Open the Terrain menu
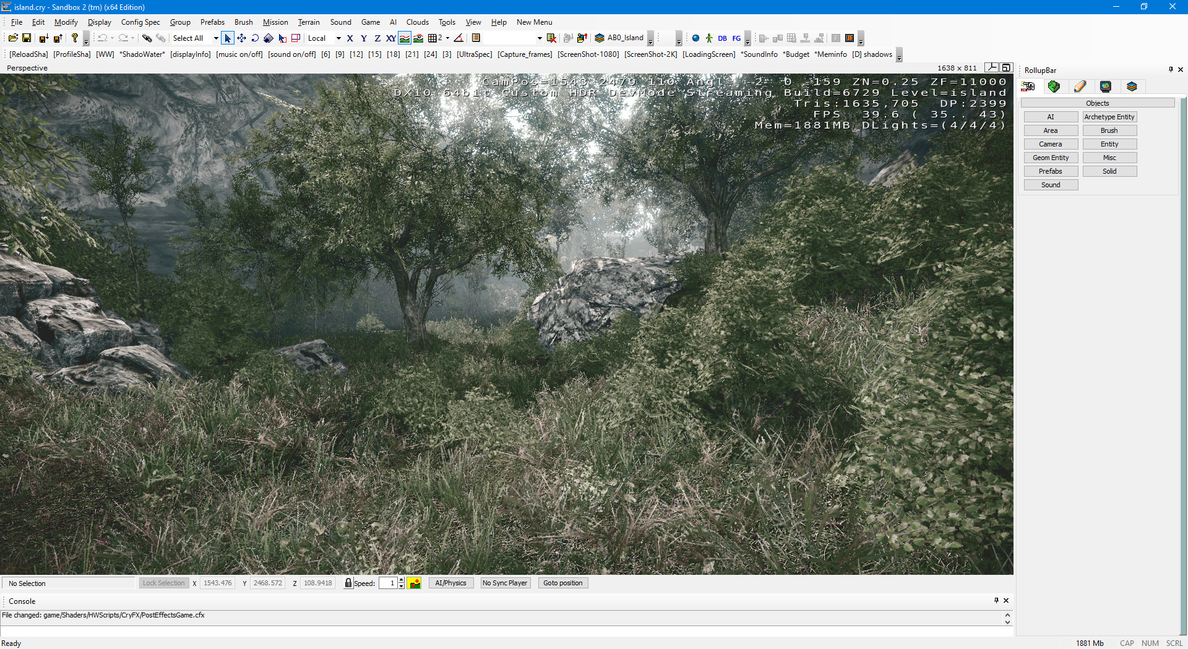The height and width of the screenshot is (649, 1188). (308, 22)
